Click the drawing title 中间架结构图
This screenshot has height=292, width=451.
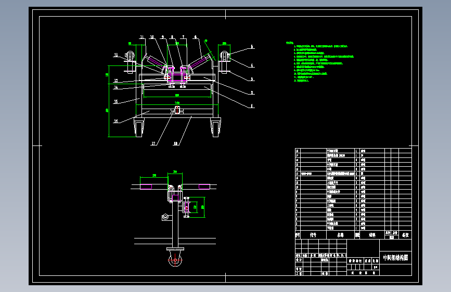395,258
